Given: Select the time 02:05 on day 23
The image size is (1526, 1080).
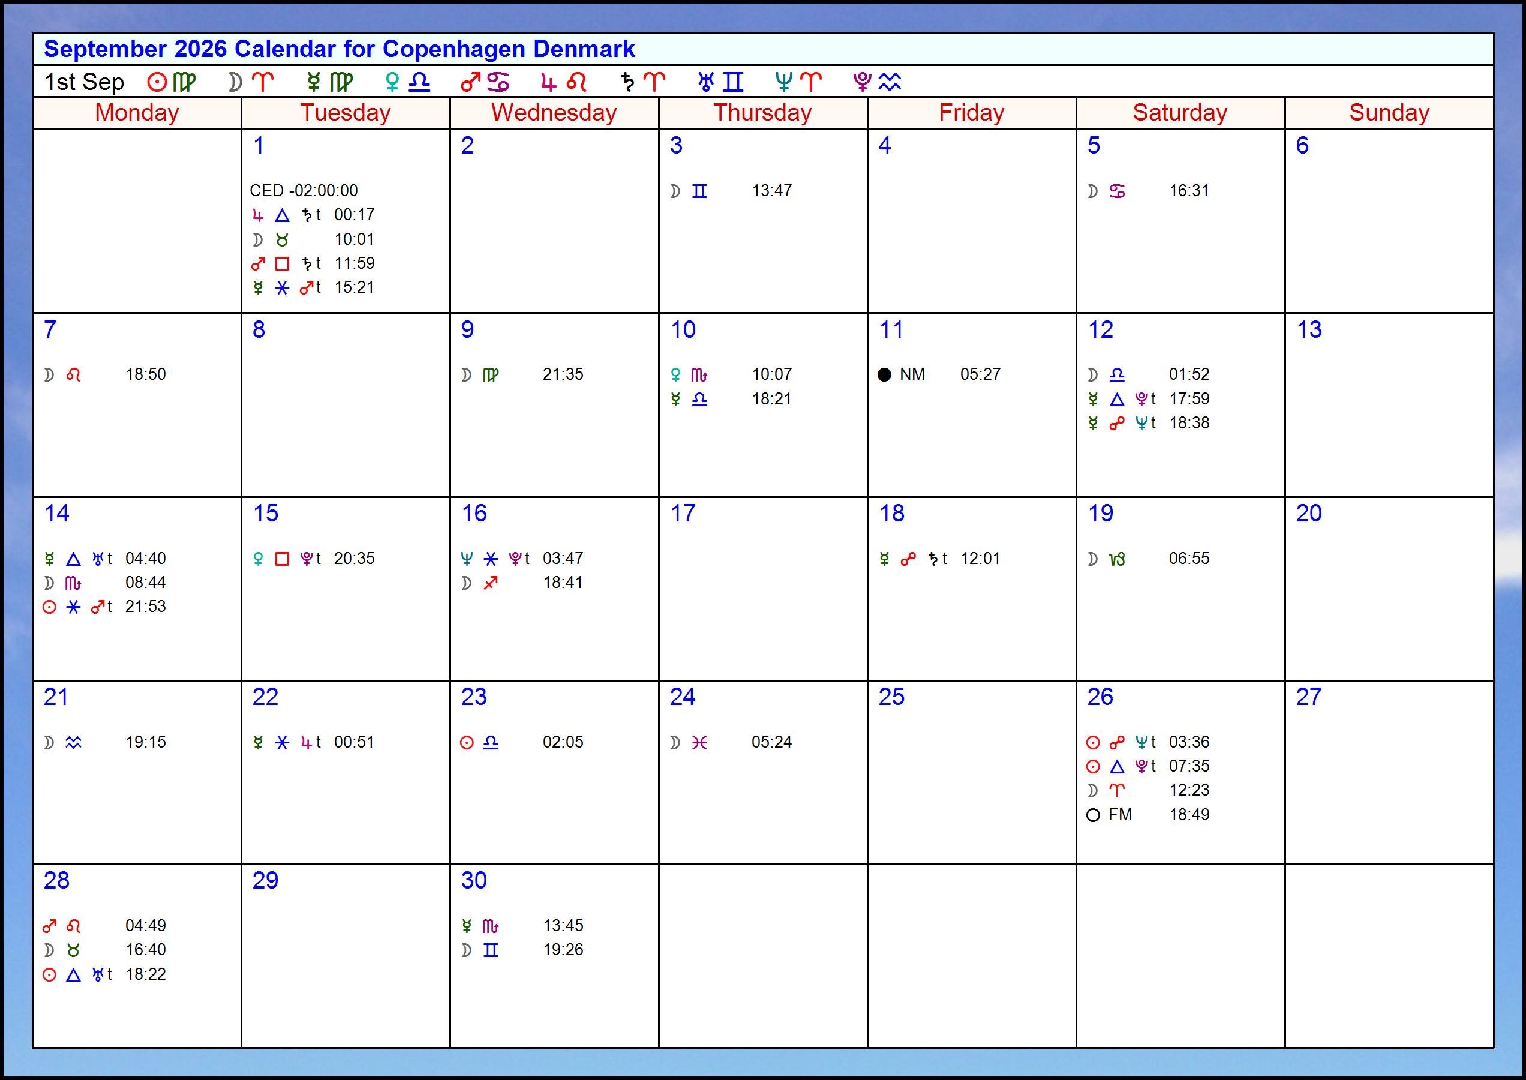Looking at the screenshot, I should pos(563,742).
